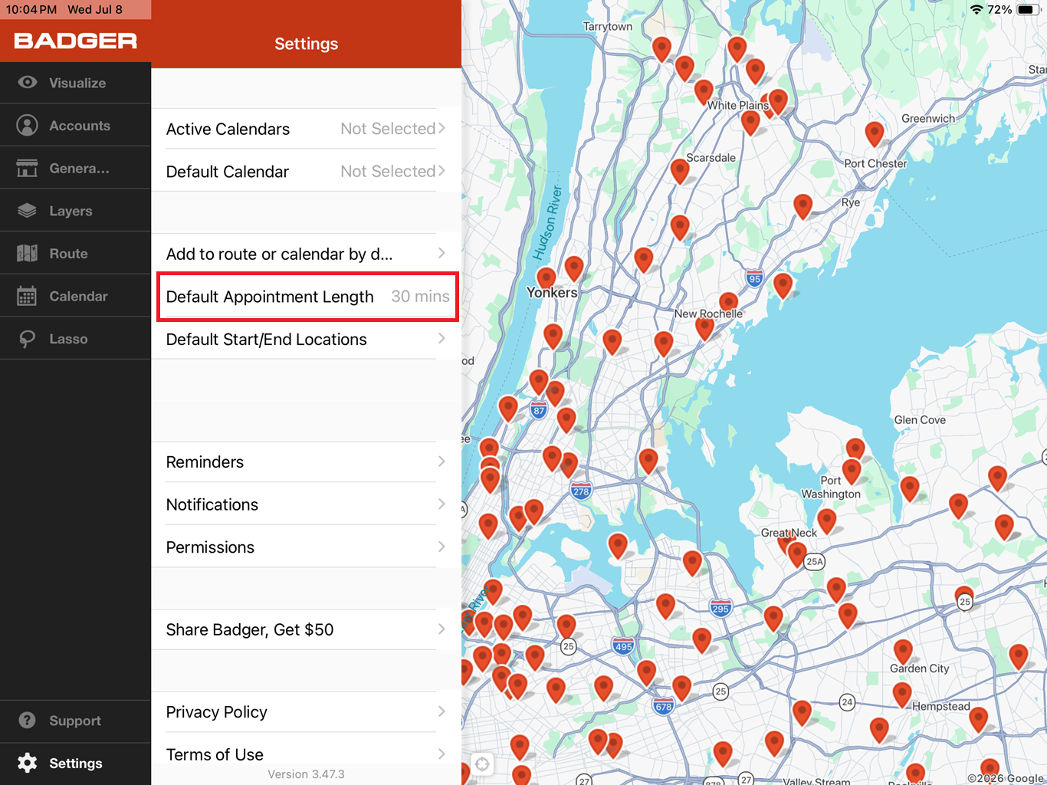Open the Visualize menu item
1047x785 pixels.
tap(76, 83)
